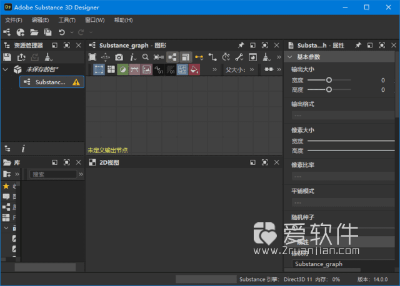Add the Uniform Color paint bucket node

194,69
